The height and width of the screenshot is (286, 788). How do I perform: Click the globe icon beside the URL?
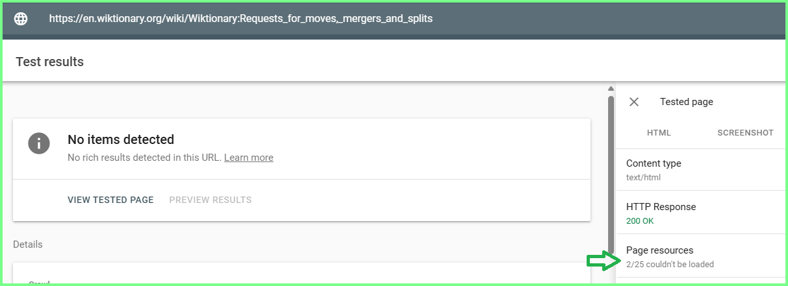pyautogui.click(x=21, y=19)
